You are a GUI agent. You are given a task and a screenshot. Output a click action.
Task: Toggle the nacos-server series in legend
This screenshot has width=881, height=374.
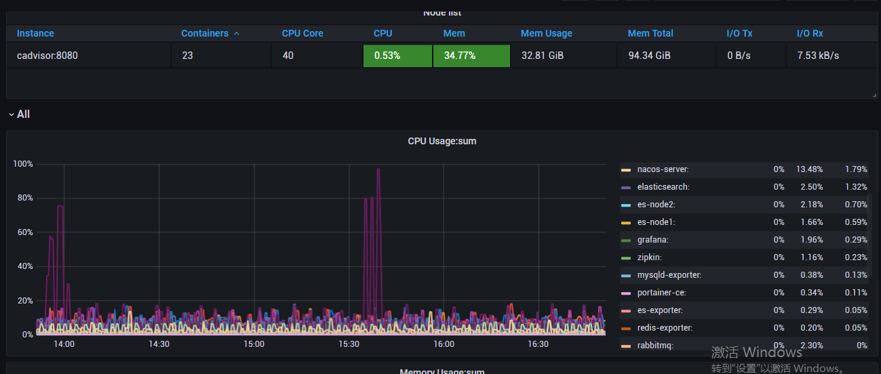[663, 169]
